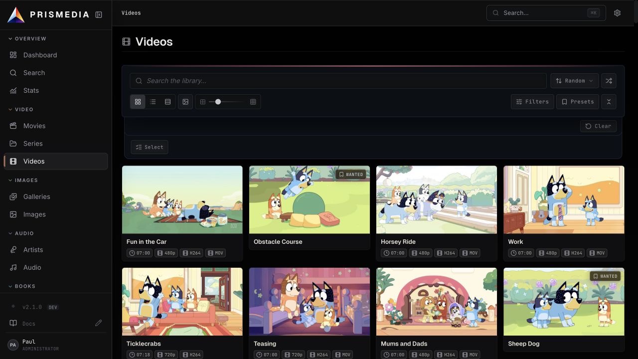This screenshot has width=638, height=359.
Task: Open the Presets menu
Action: click(578, 102)
